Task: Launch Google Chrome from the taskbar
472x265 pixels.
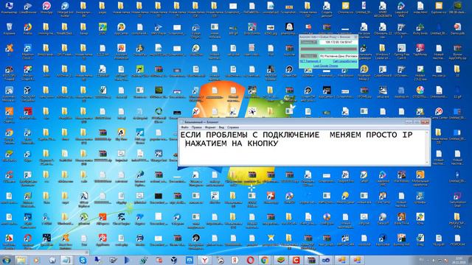Action: pyautogui.click(x=265, y=260)
